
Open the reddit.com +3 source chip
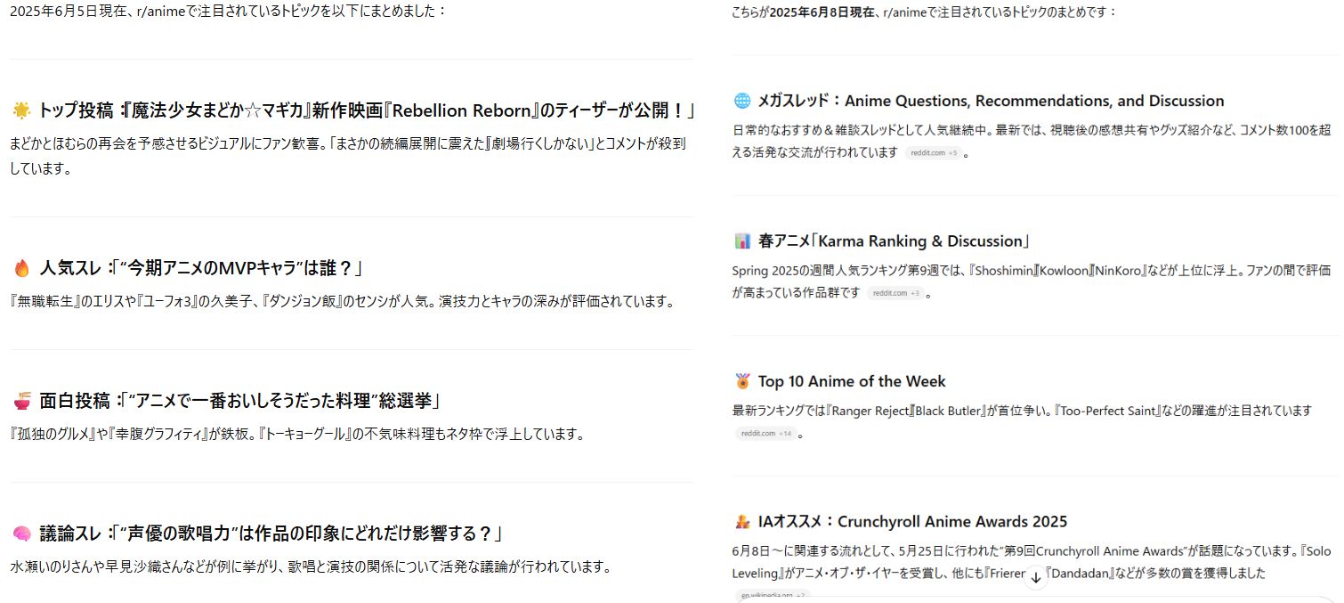(895, 293)
